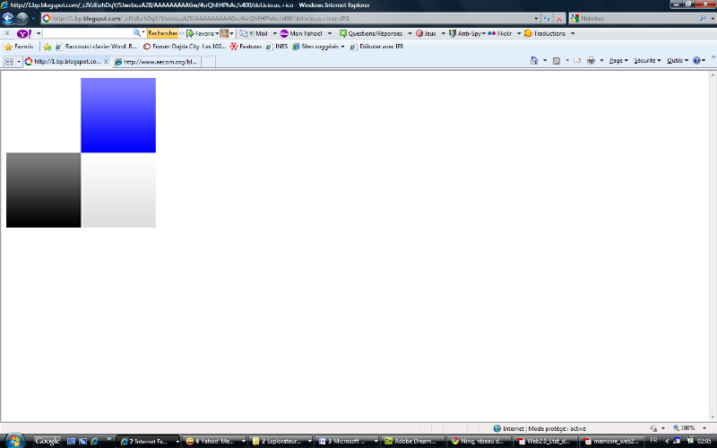Open the Jeux toolbar item
717x448 pixels.
pyautogui.click(x=426, y=33)
